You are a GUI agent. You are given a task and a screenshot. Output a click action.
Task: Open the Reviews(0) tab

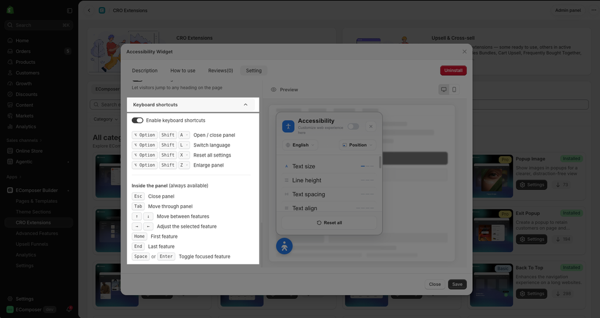pos(220,71)
